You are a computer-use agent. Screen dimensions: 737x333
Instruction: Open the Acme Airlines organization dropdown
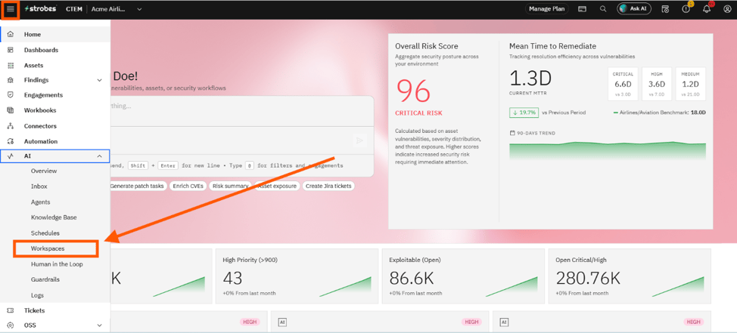pos(117,9)
